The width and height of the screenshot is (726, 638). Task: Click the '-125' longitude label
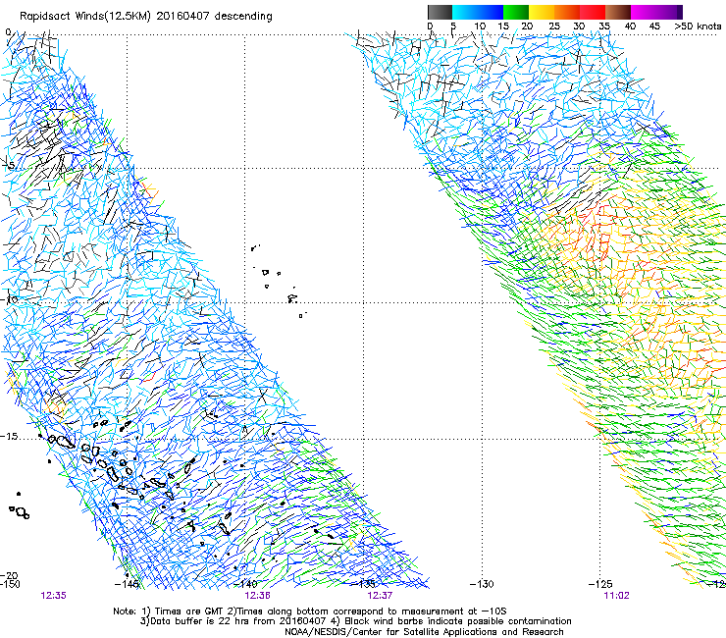tap(600, 584)
